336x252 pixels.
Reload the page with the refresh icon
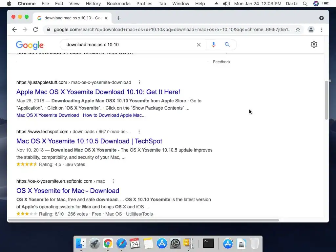[35, 30]
